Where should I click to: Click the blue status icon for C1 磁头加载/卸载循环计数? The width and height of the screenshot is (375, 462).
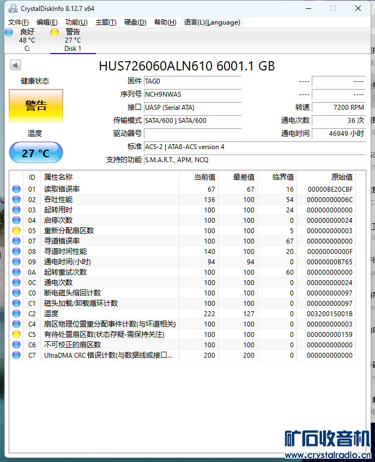click(x=16, y=303)
